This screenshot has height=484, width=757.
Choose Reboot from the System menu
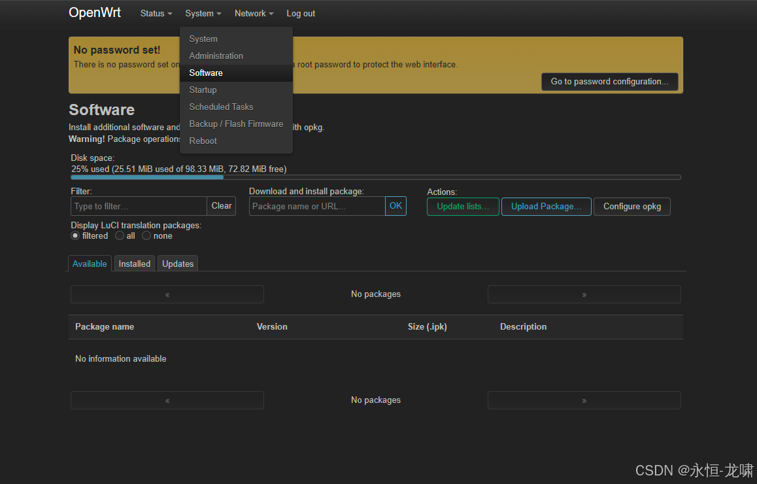click(236, 141)
